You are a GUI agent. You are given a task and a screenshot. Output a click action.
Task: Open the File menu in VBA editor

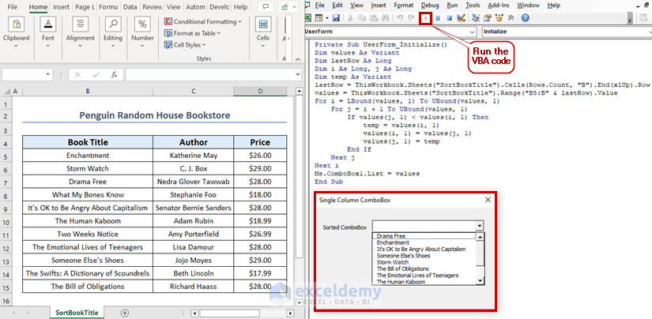319,6
